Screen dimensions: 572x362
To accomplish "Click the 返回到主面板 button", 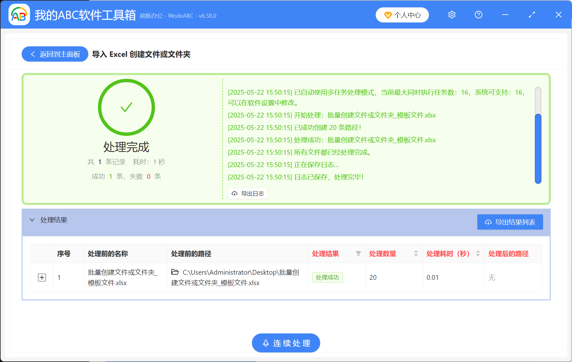I will pos(54,54).
